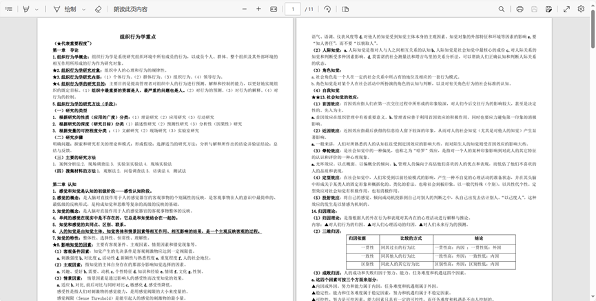Switch the page view layout

click(345, 9)
